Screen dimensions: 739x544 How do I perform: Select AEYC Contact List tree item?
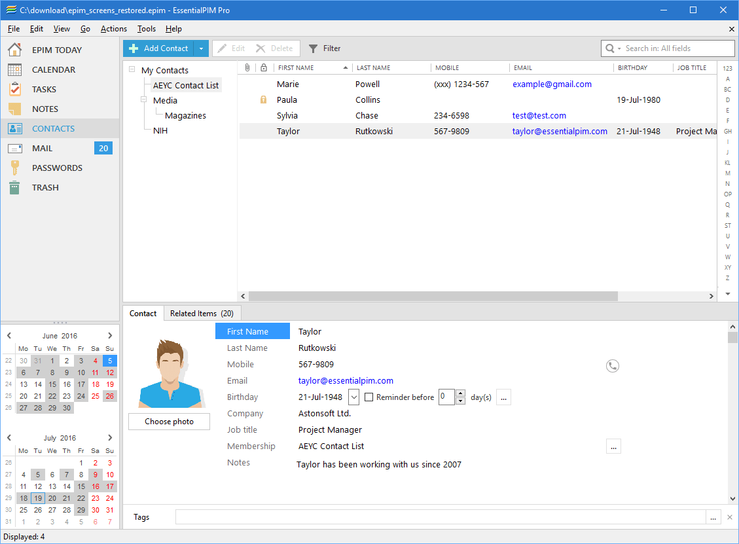click(x=186, y=85)
